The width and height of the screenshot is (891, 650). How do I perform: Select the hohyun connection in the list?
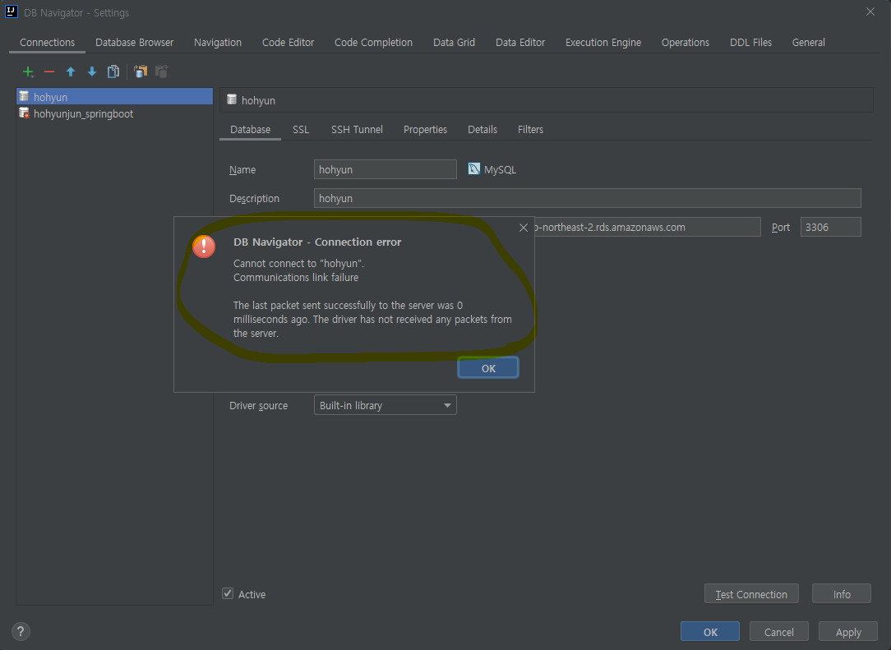115,97
